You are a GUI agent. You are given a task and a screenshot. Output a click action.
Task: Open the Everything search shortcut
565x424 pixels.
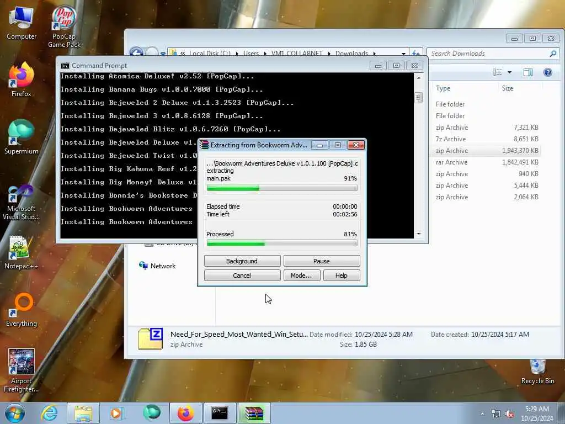[22, 309]
